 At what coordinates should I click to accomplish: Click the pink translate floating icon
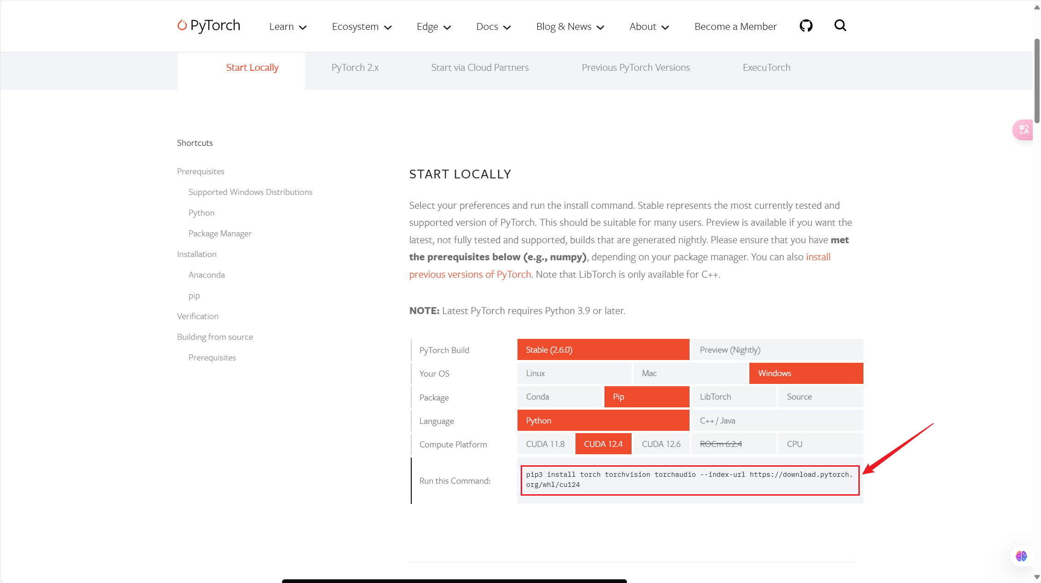[x=1023, y=130]
